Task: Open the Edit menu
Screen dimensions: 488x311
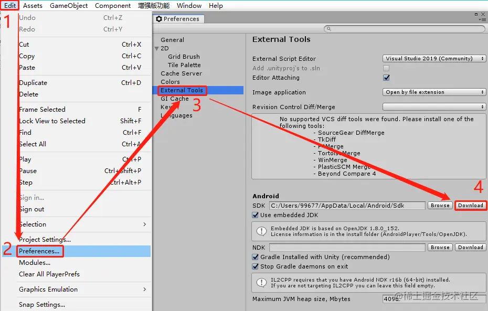Action: click(10, 6)
